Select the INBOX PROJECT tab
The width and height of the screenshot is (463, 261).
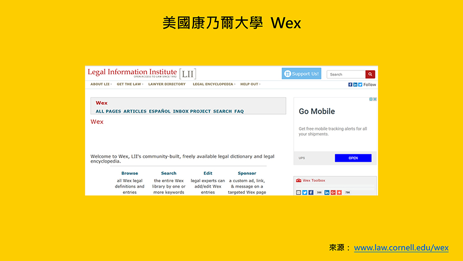[191, 111]
